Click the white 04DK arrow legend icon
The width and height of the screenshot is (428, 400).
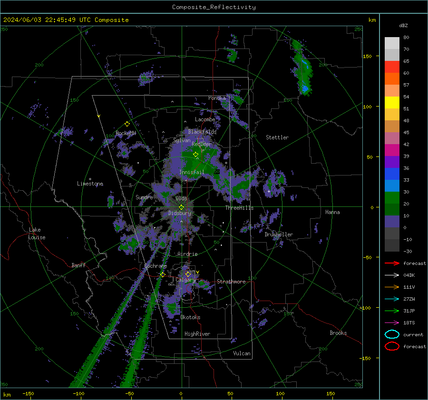pos(392,275)
